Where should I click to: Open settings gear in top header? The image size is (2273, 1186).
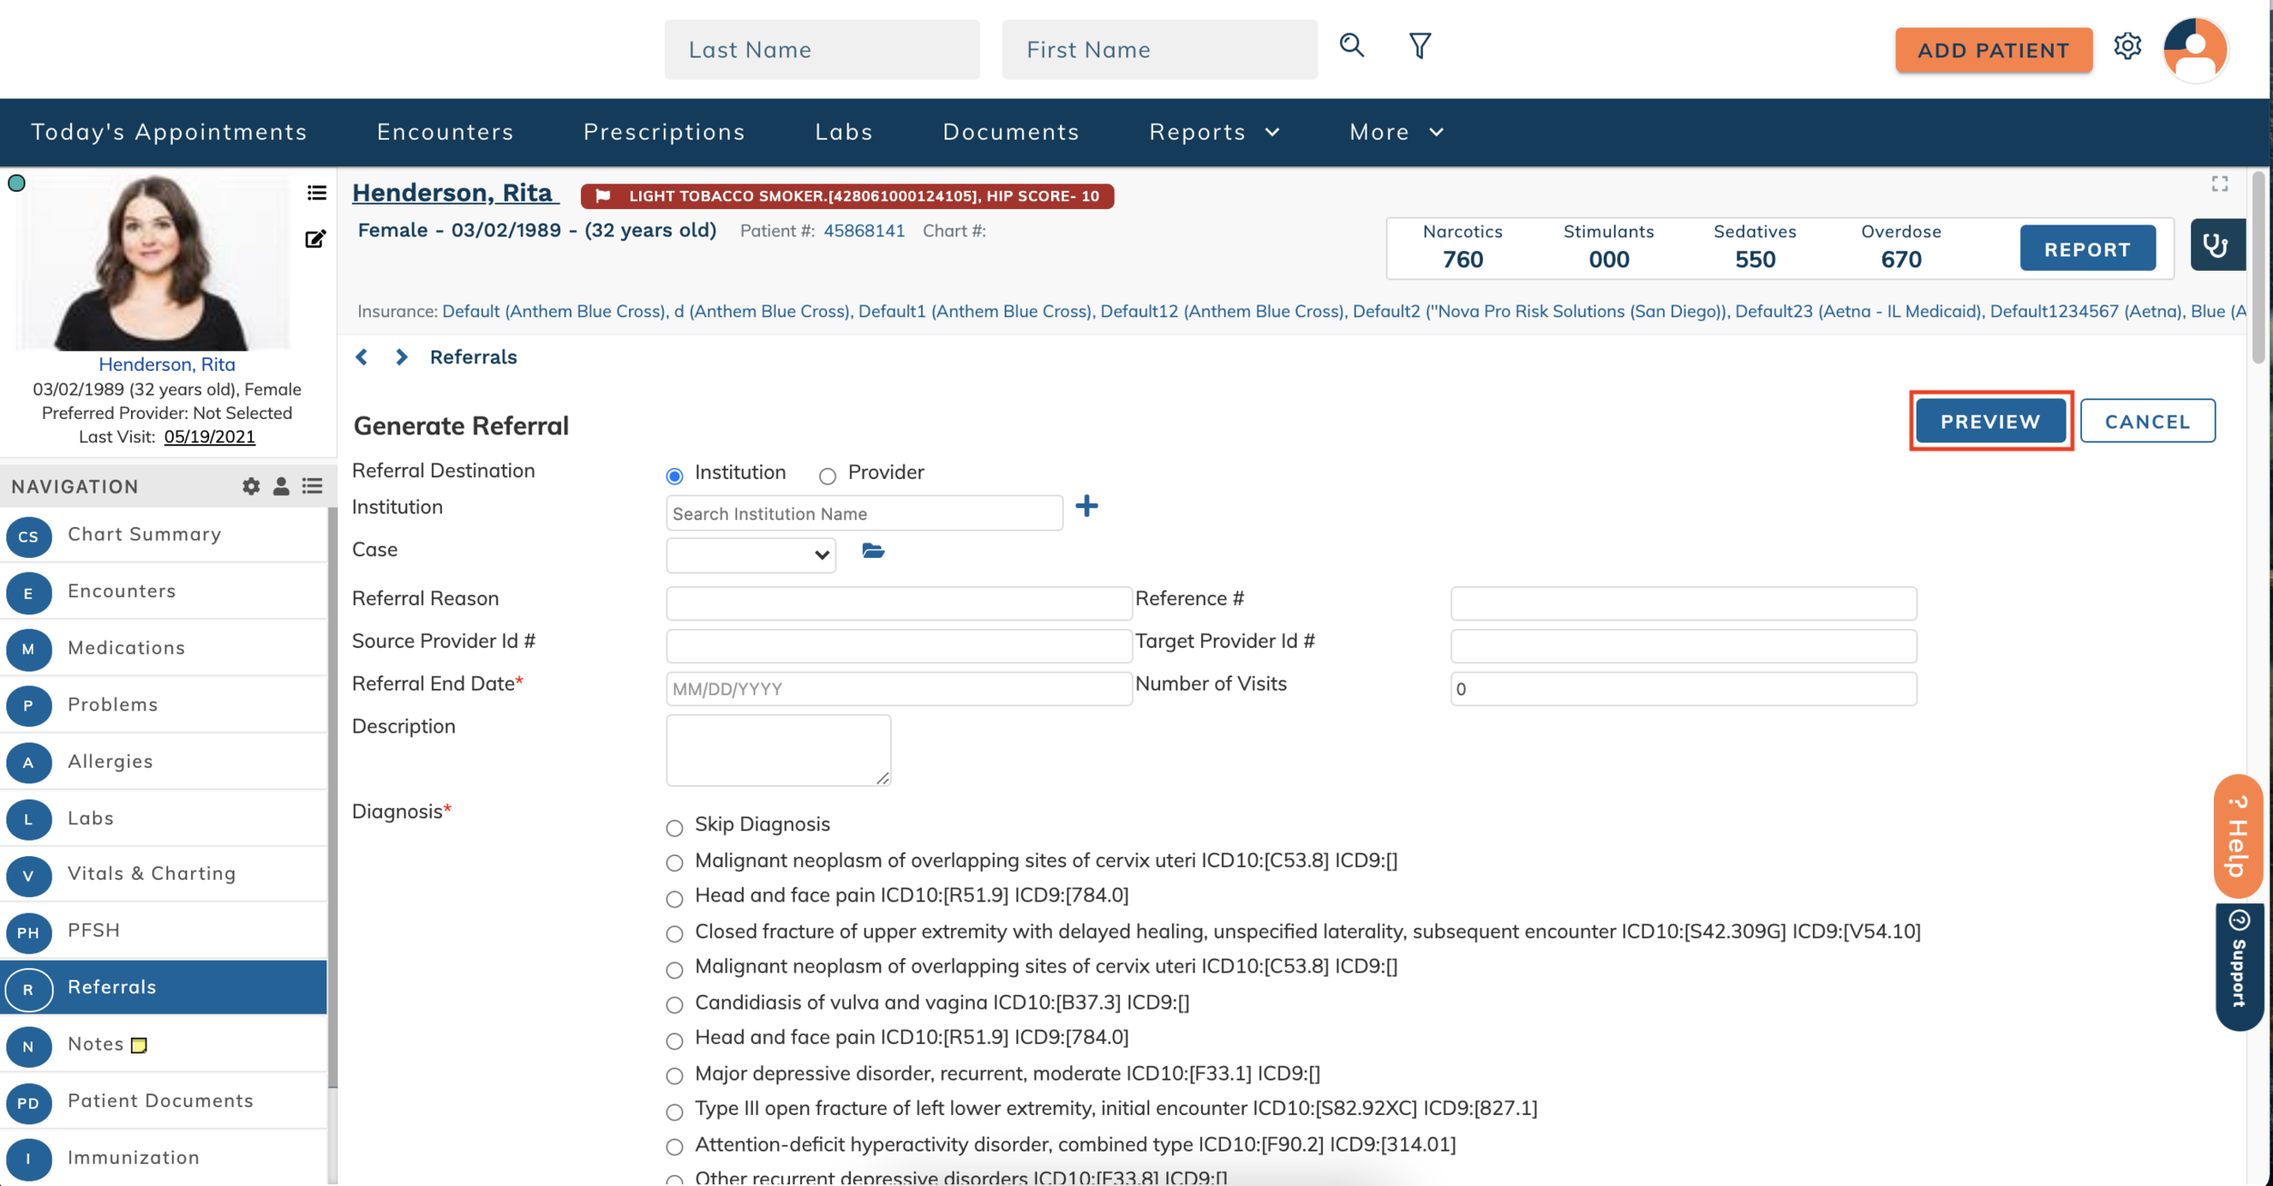coord(2127,46)
